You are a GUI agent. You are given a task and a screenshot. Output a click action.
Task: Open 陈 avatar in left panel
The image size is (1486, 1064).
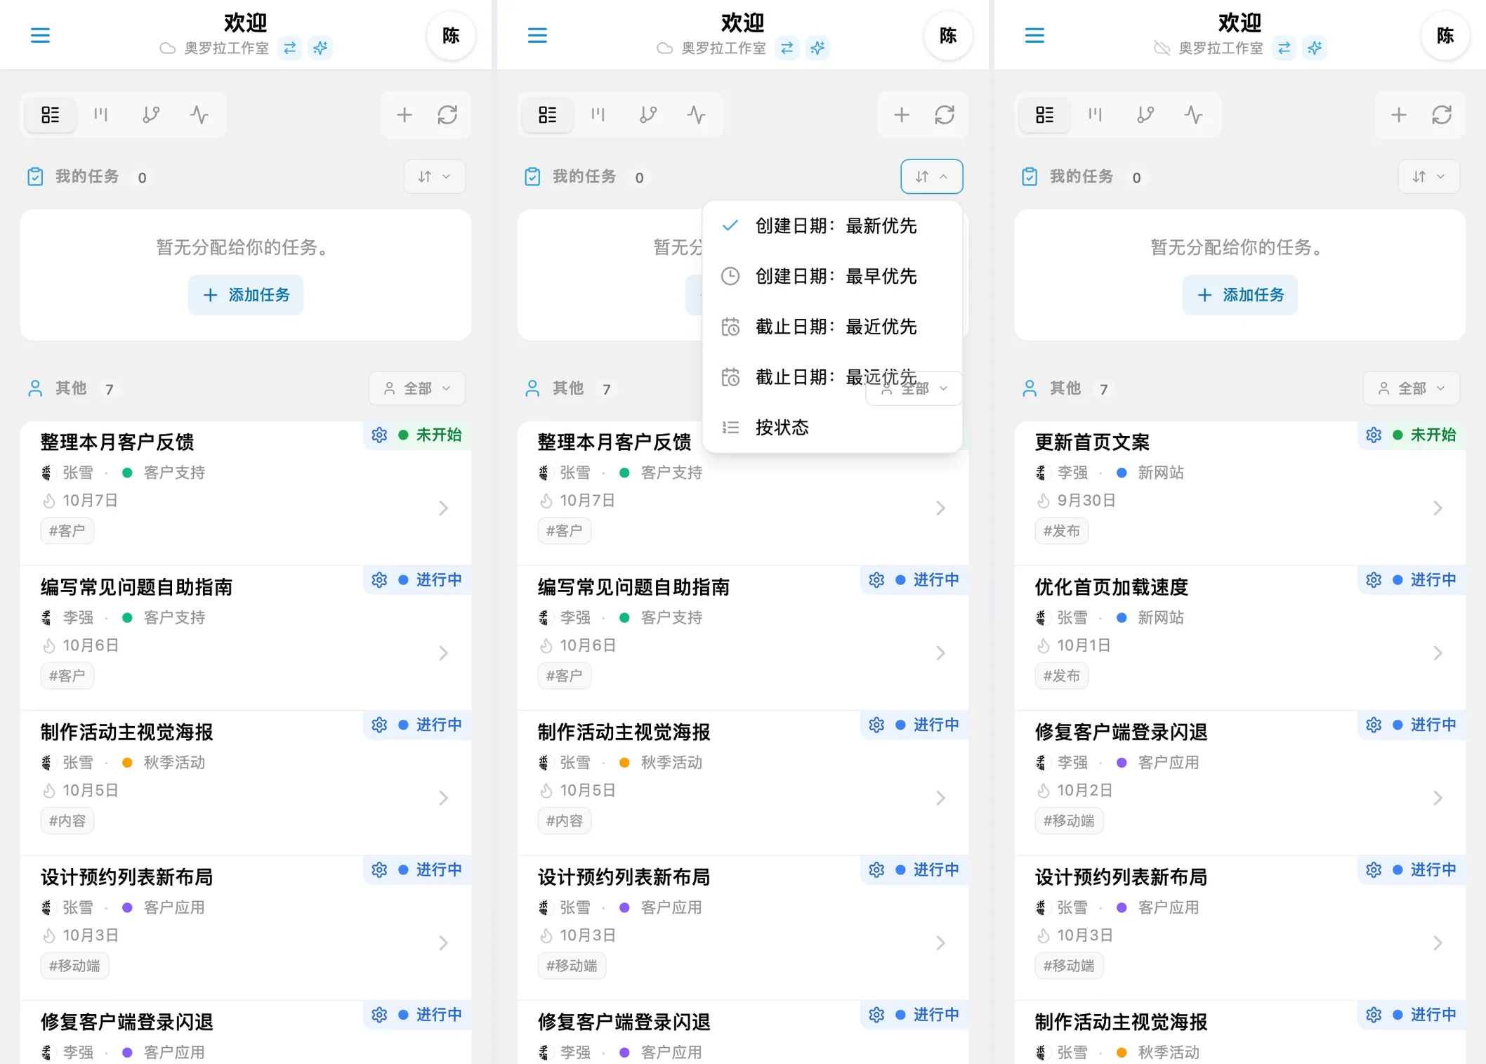click(451, 35)
